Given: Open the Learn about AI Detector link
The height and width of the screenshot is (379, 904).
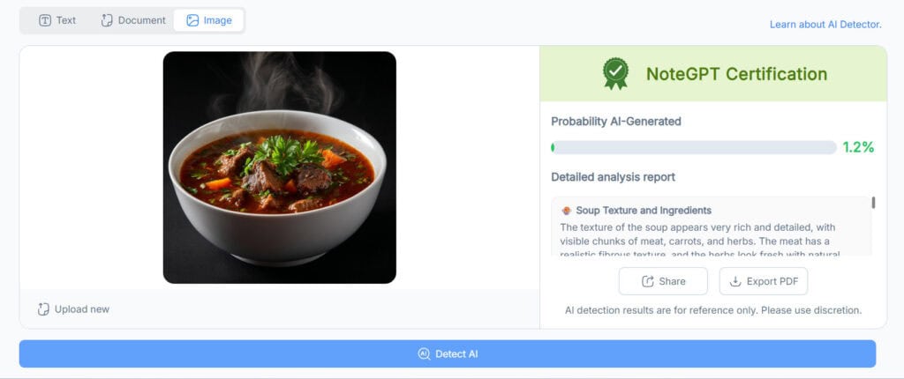Looking at the screenshot, I should tap(825, 24).
